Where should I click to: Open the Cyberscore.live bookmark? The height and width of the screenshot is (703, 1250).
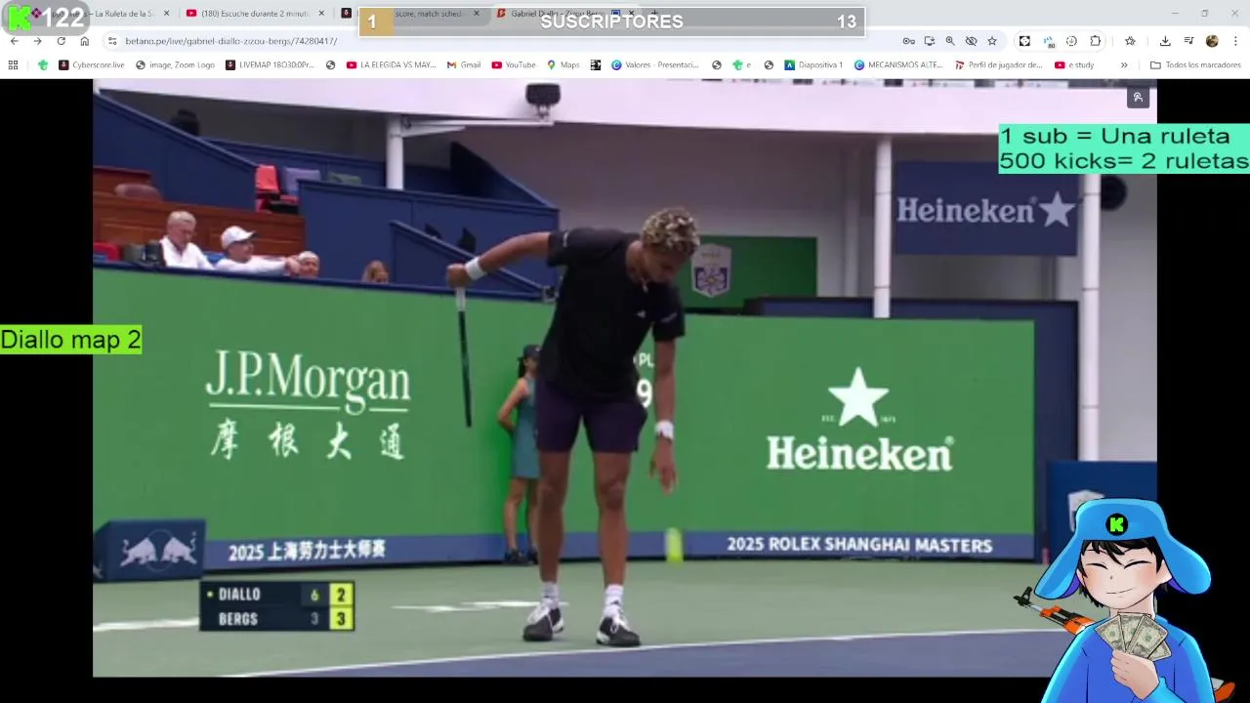point(91,65)
